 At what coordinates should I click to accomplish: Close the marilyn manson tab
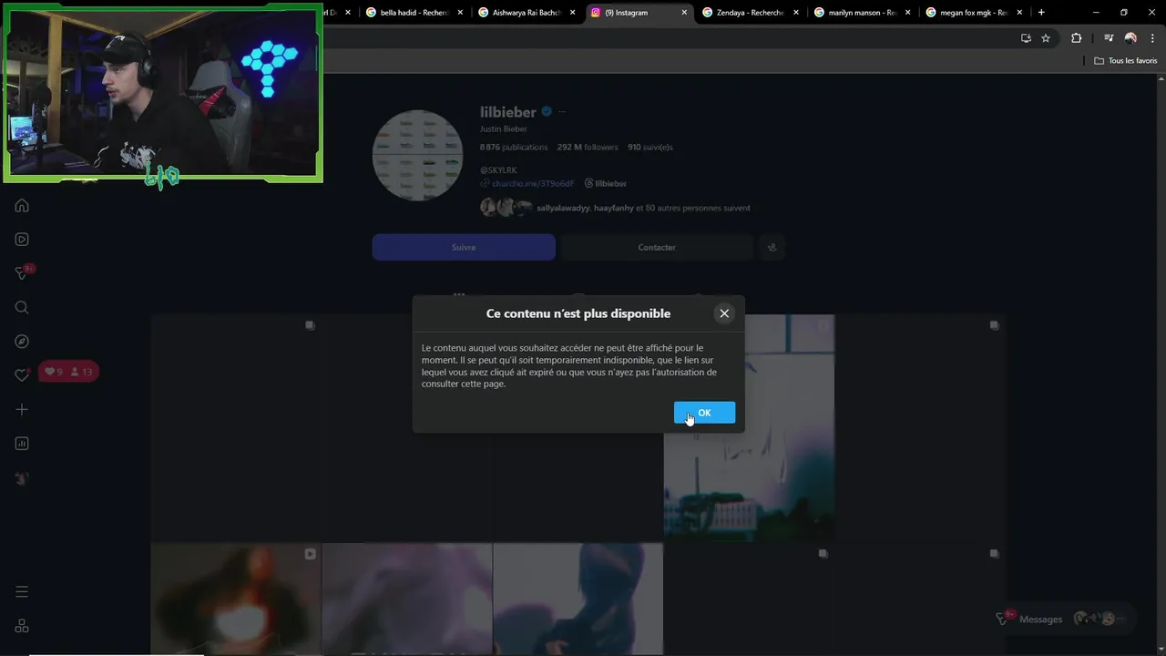coord(908,13)
